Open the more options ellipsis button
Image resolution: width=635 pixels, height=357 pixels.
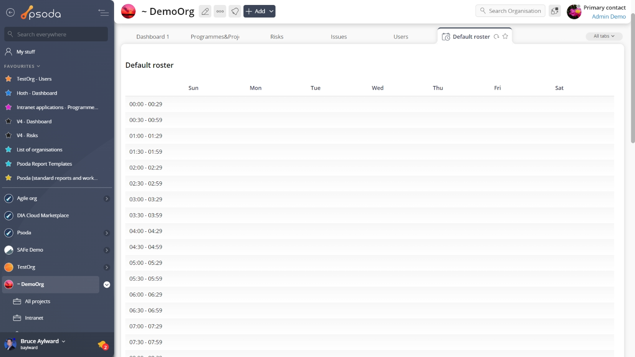(x=220, y=11)
